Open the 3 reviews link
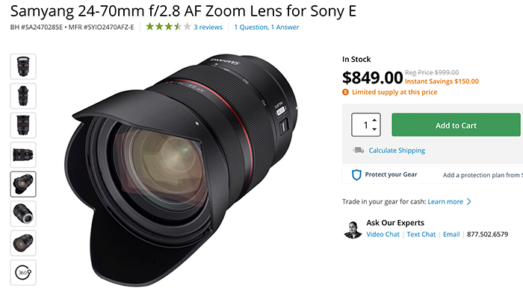 (208, 27)
